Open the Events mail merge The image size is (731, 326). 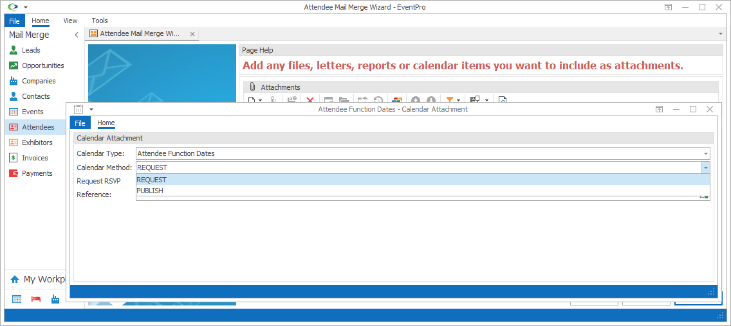33,112
